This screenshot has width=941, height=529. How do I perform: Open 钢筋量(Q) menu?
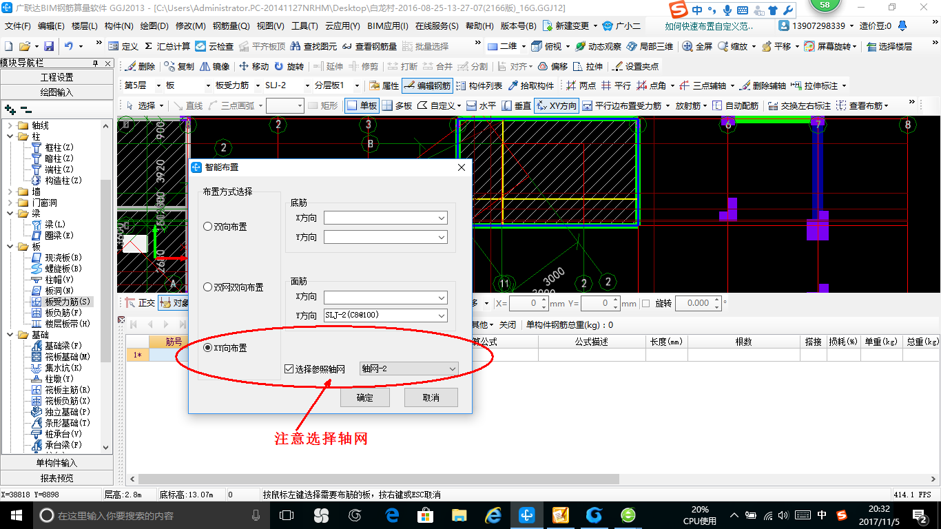point(231,26)
